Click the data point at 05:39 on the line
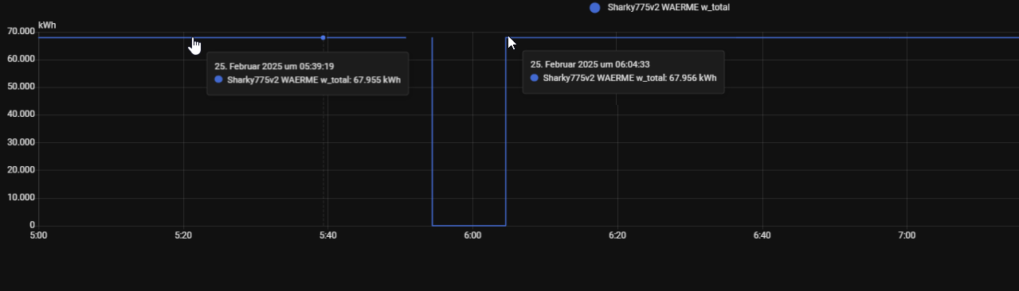 coord(323,37)
